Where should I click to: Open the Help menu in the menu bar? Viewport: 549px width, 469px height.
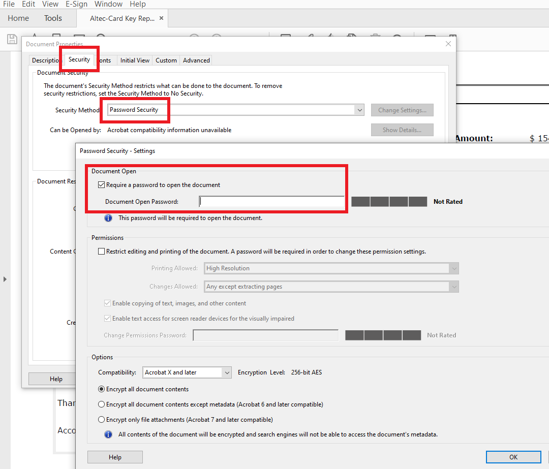[x=138, y=4]
